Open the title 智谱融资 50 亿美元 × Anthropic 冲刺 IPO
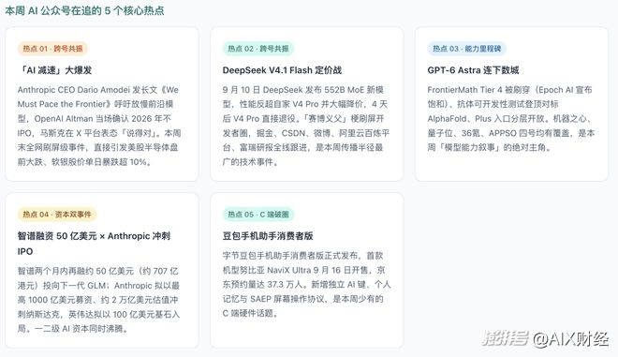The height and width of the screenshot is (357, 618). tap(95, 244)
